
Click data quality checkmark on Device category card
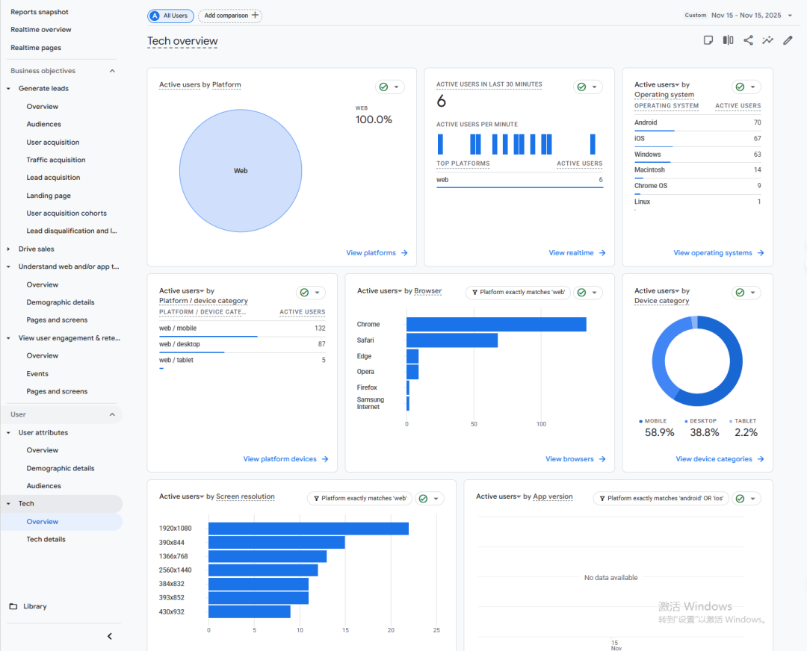coord(740,293)
